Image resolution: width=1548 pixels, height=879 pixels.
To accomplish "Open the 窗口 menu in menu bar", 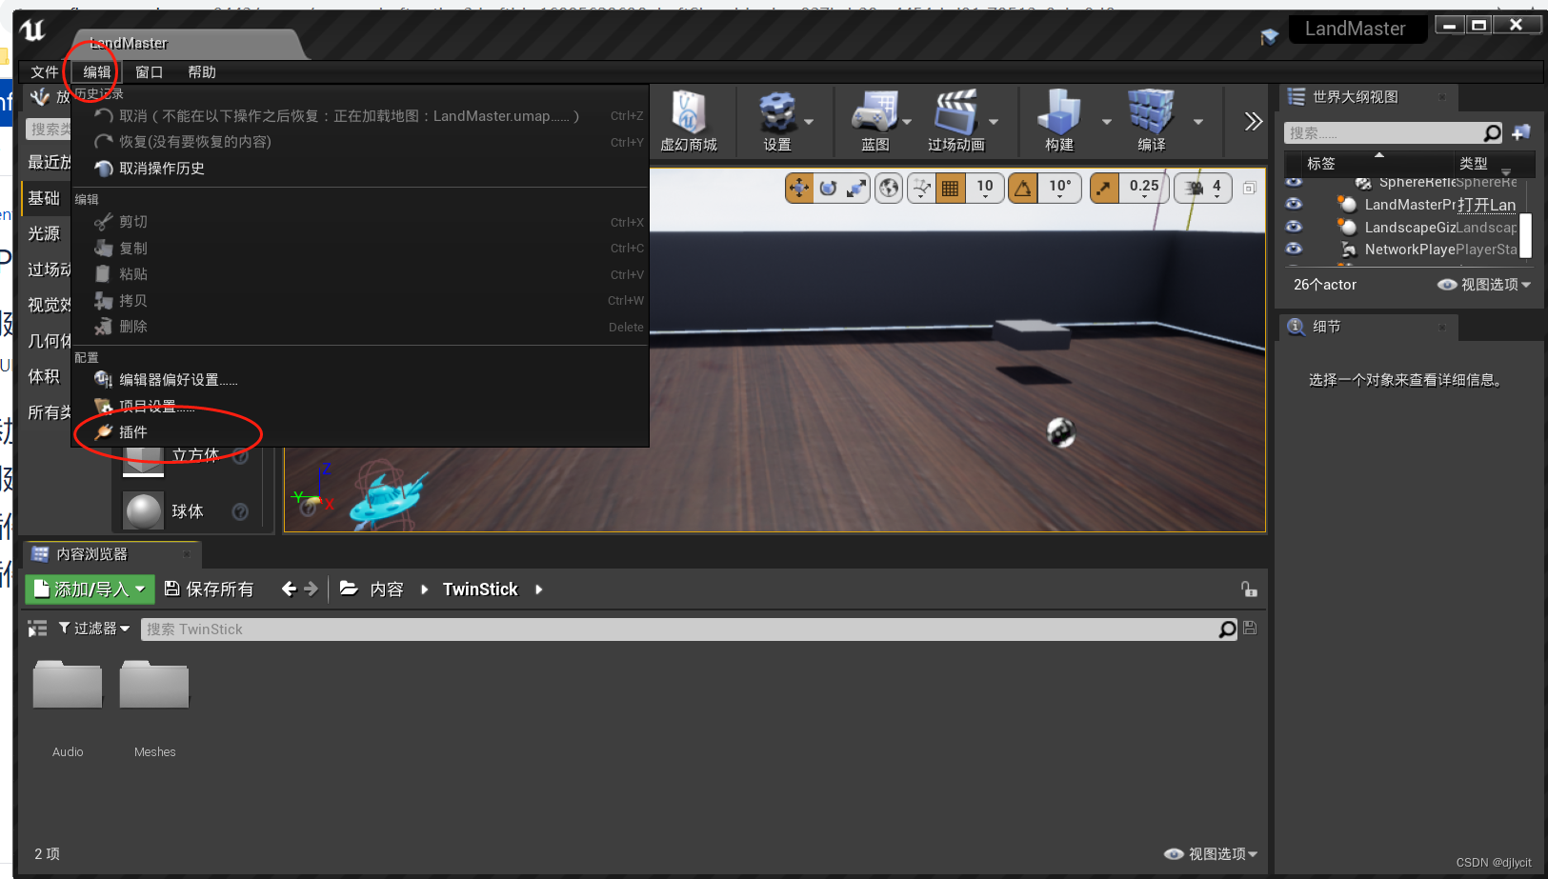I will [149, 71].
